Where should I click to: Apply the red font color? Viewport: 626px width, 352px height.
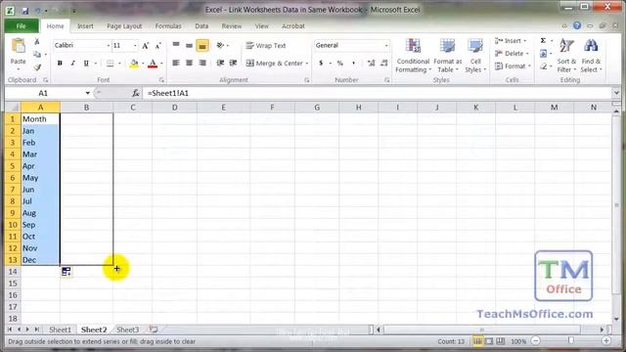(153, 64)
